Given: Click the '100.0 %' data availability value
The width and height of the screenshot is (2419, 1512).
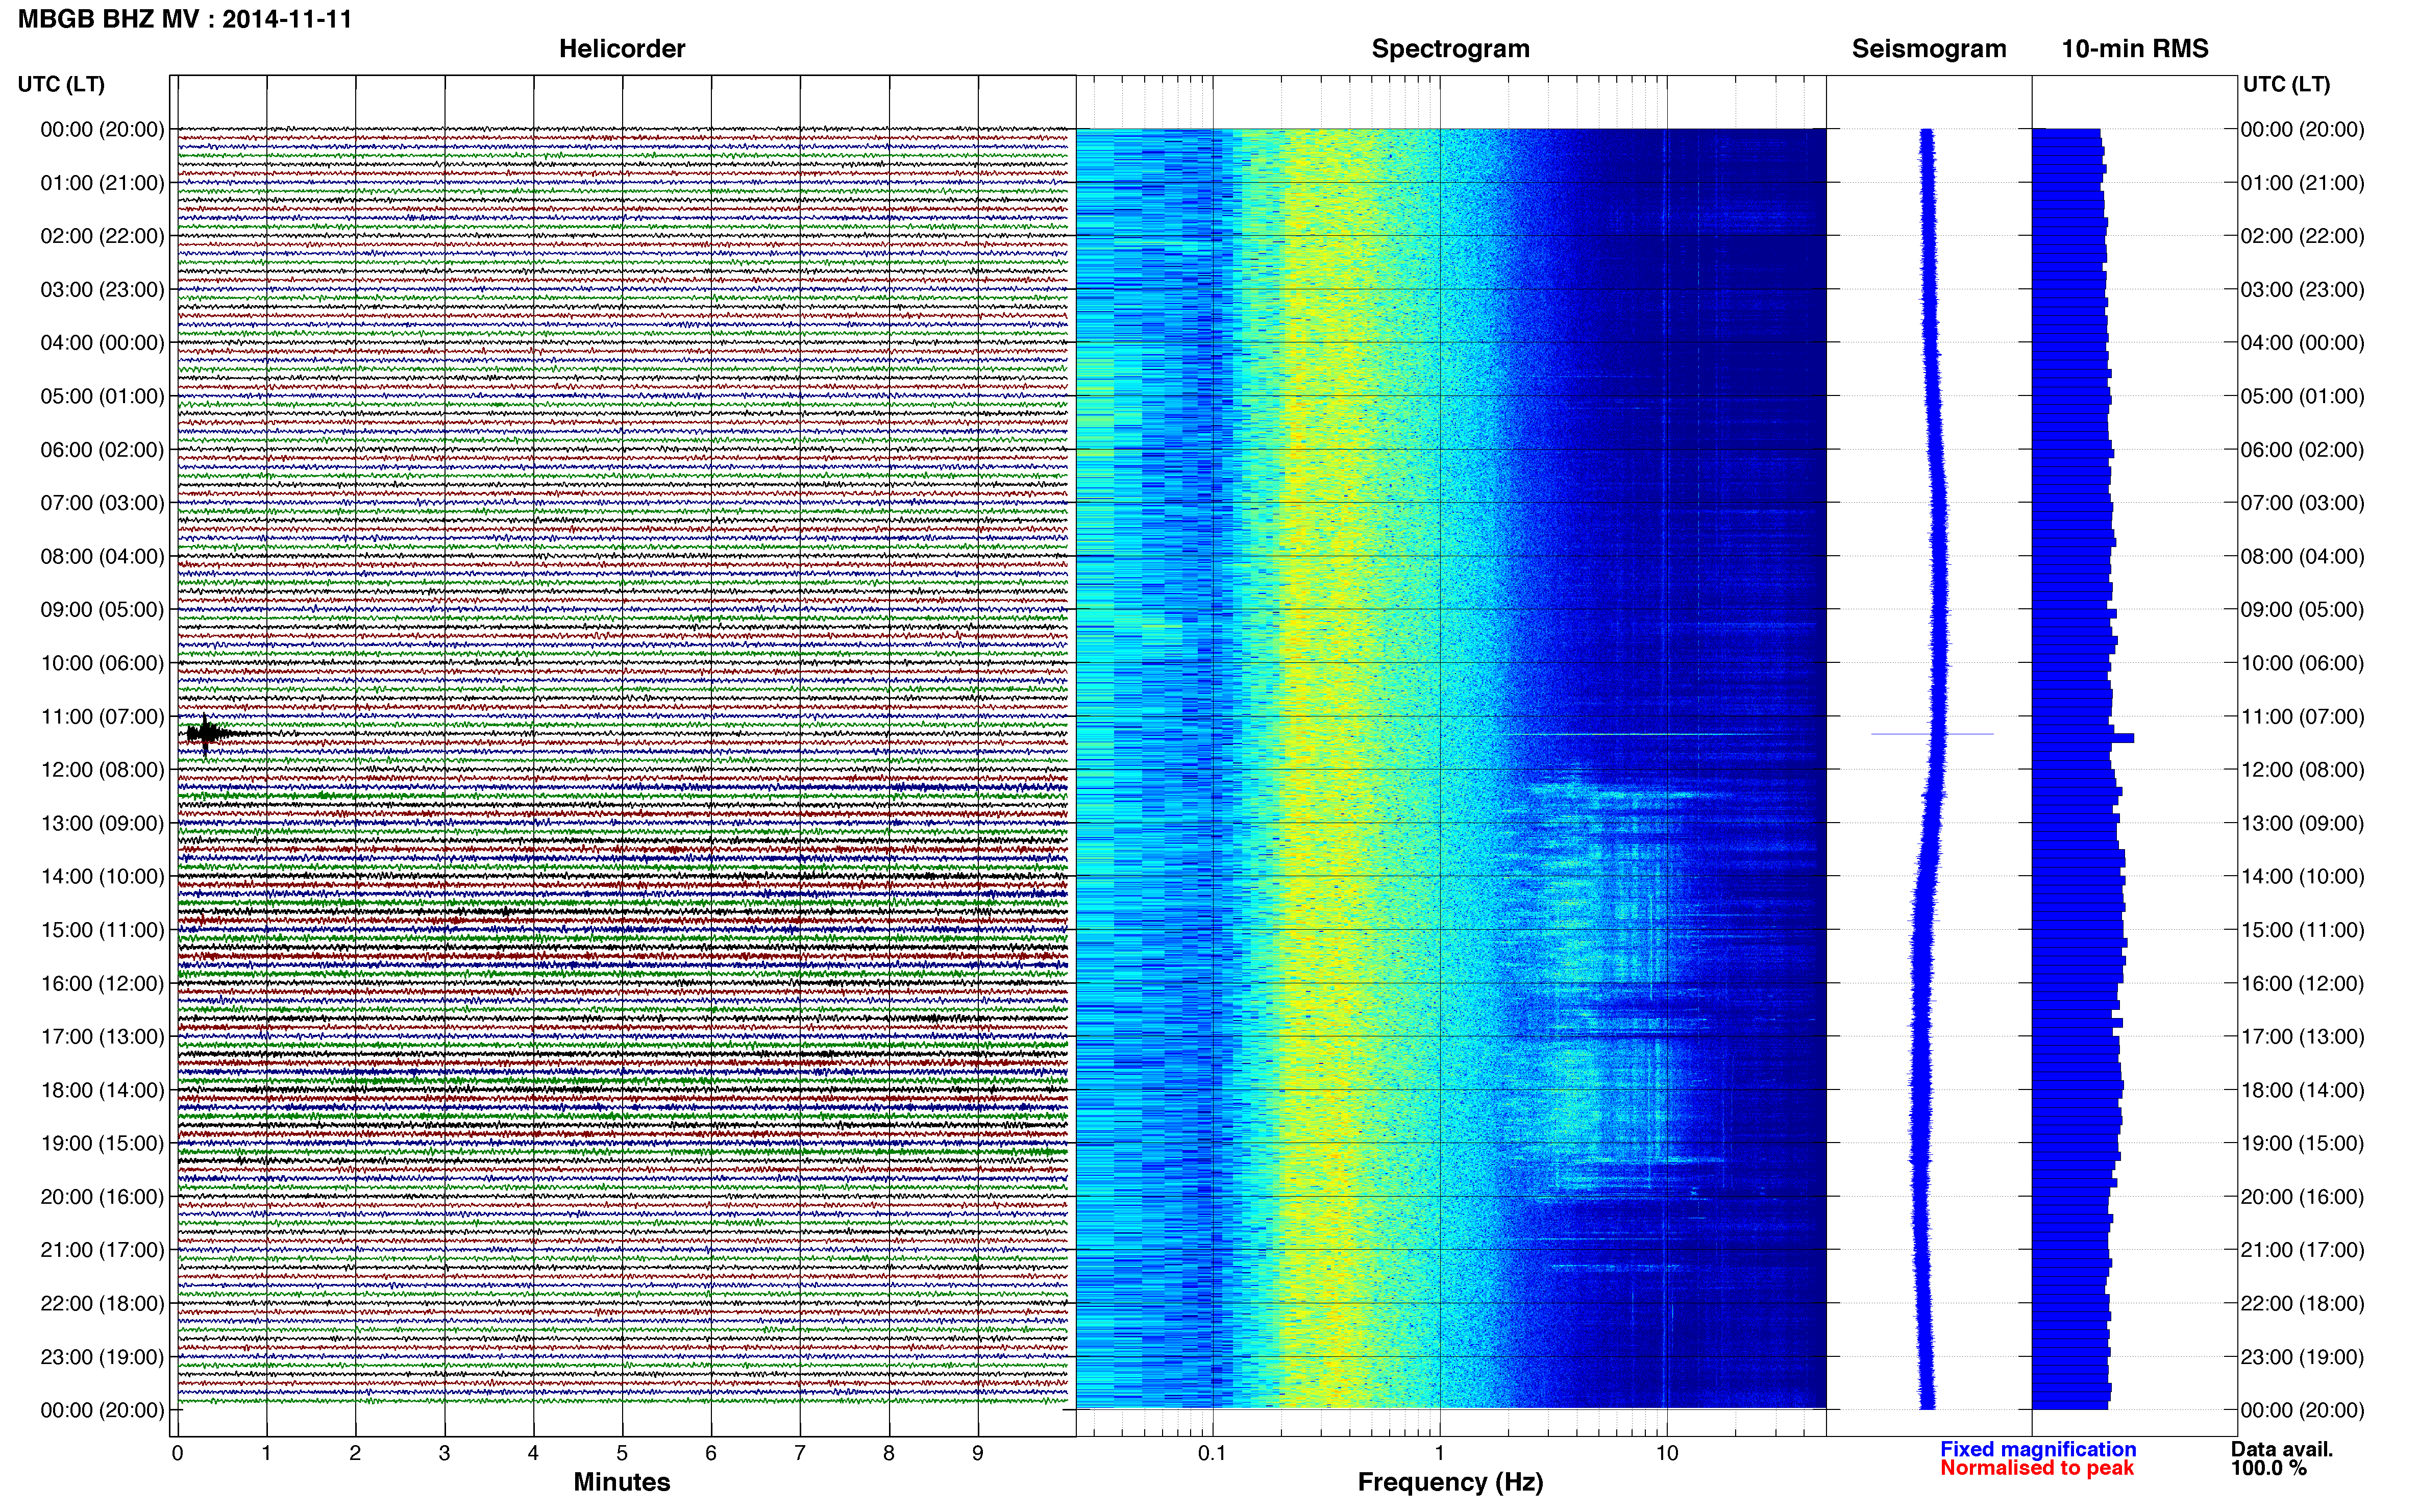Looking at the screenshot, I should pos(2268,1468).
